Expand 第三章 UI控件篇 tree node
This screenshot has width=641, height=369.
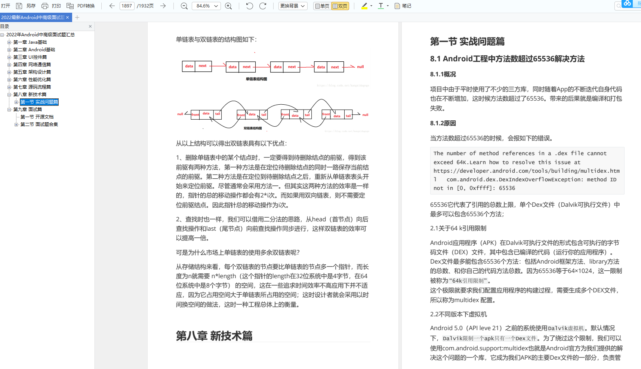[x=9, y=57]
